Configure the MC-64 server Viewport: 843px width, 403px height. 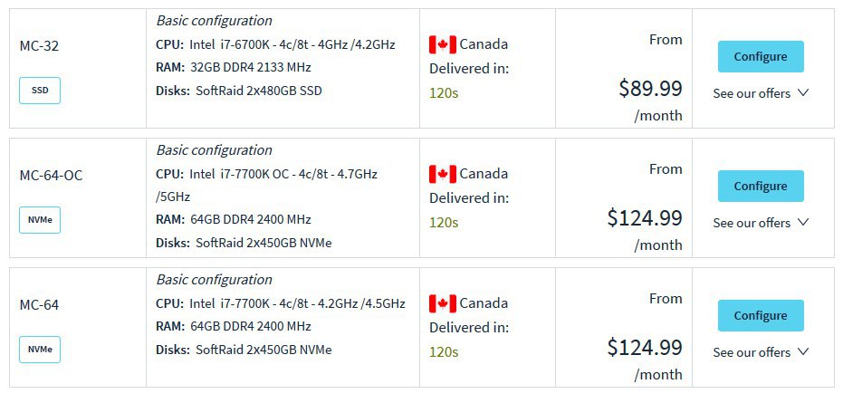point(761,316)
